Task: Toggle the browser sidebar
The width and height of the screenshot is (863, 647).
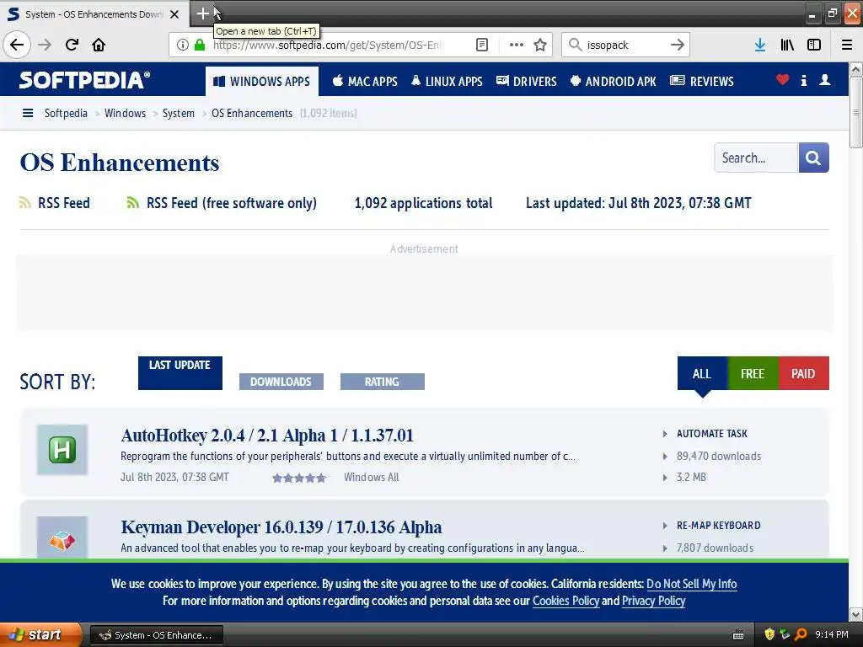Action: [x=814, y=45]
